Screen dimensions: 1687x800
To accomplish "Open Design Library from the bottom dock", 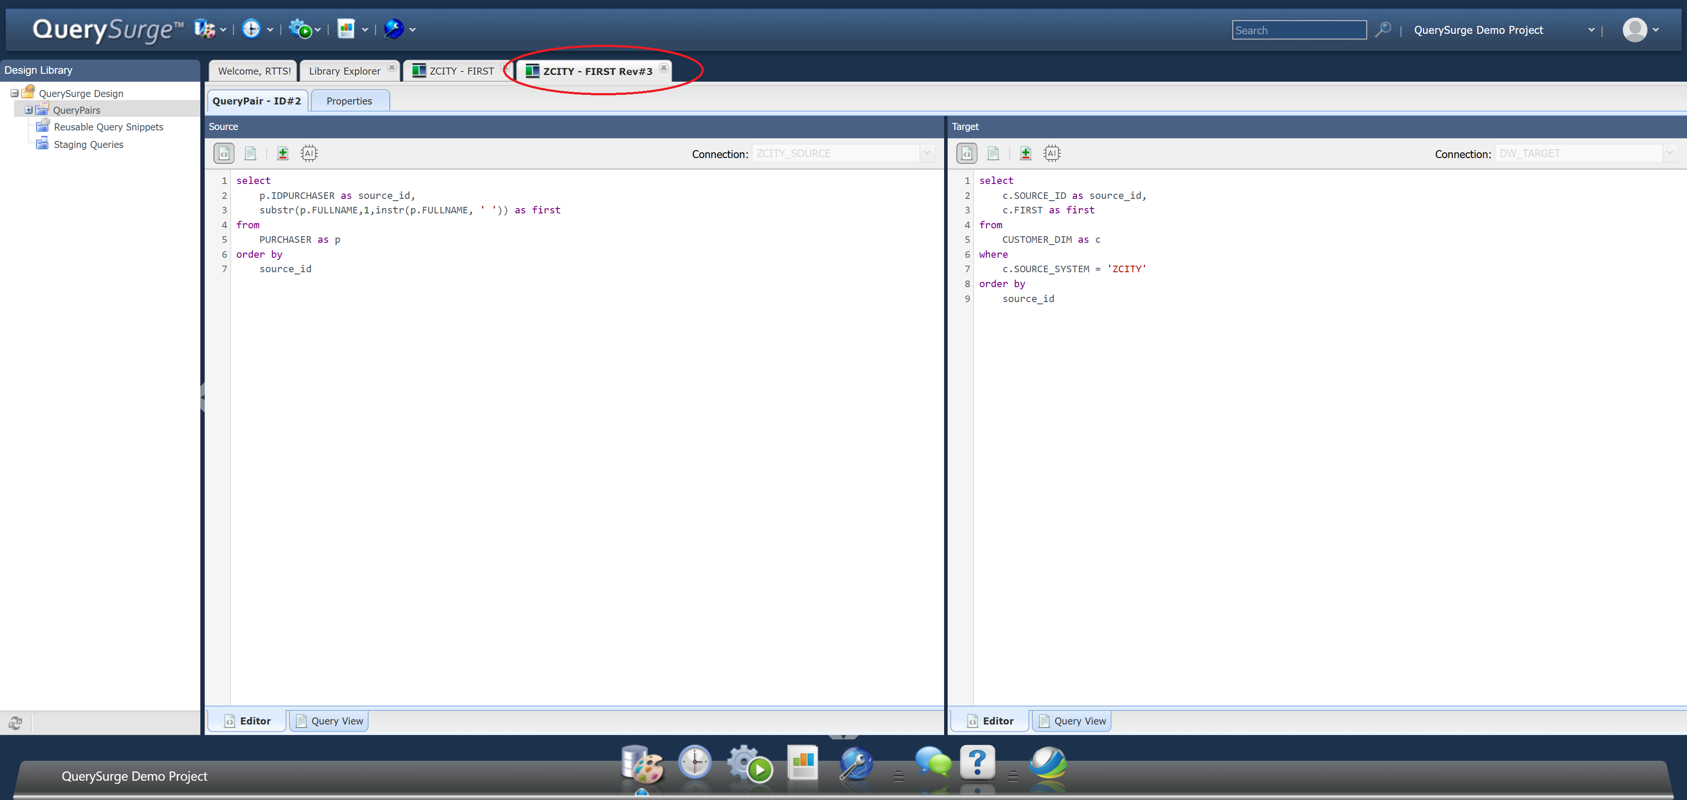I will coord(642,764).
